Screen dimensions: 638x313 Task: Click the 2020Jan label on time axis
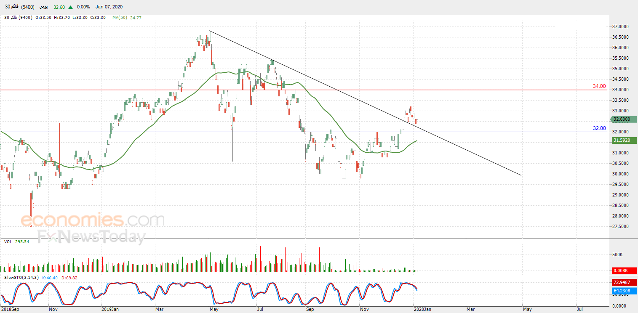point(422,309)
